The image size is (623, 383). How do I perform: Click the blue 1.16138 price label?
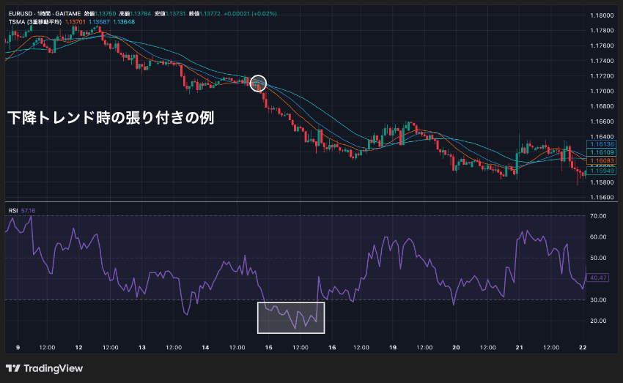(x=602, y=144)
